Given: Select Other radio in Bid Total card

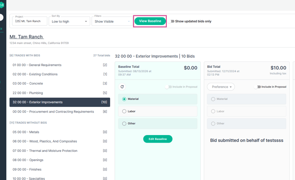Looking at the screenshot, I should [213, 124].
